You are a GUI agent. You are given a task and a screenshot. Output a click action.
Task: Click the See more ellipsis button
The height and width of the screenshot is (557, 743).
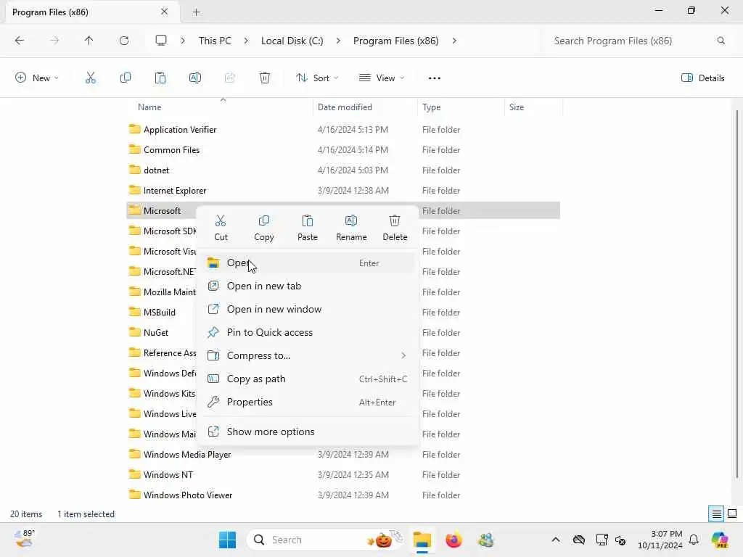click(x=435, y=78)
